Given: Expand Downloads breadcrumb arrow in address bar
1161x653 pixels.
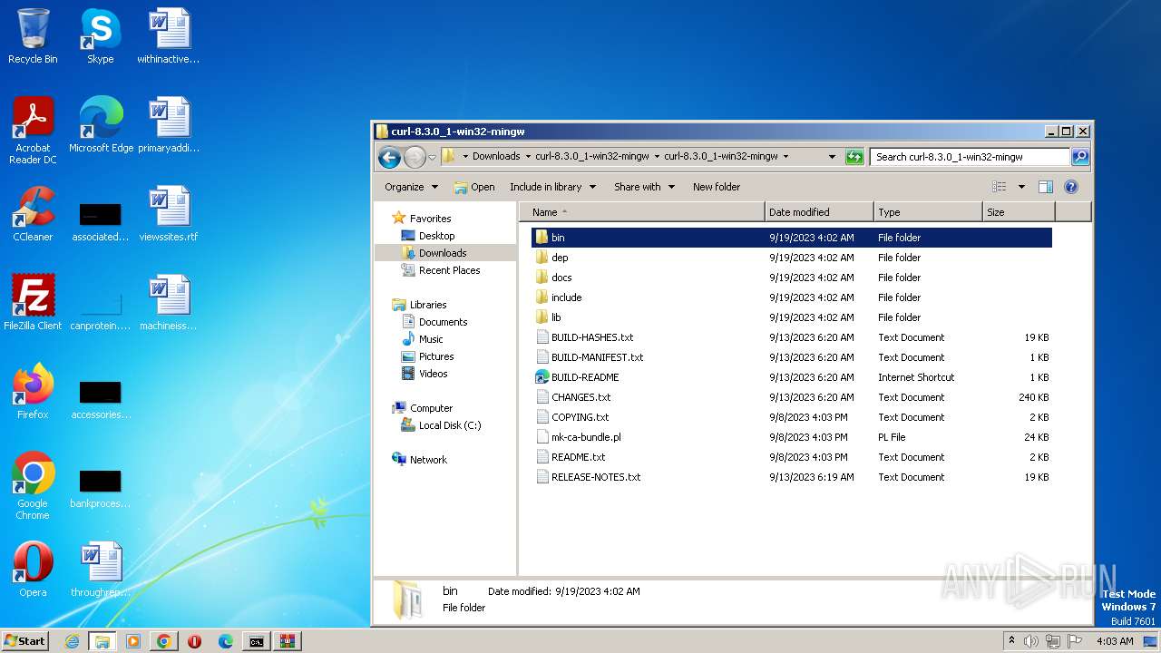Looking at the screenshot, I should click(527, 157).
